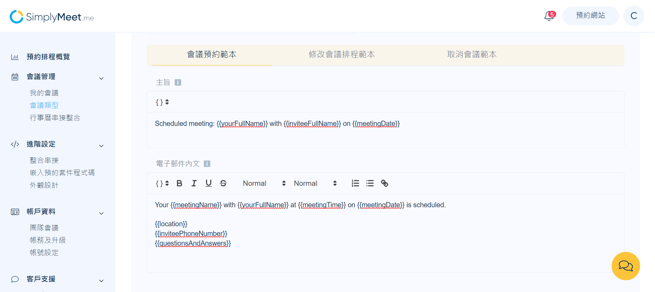
Task: Click the info icon next to 電子郵件內文
Action: click(207, 164)
